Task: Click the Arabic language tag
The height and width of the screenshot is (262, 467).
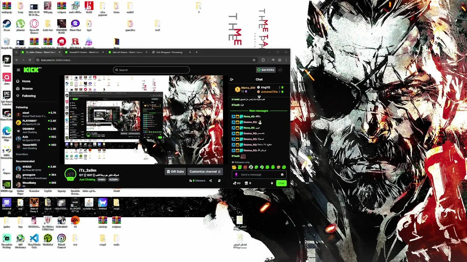Action: [102, 179]
